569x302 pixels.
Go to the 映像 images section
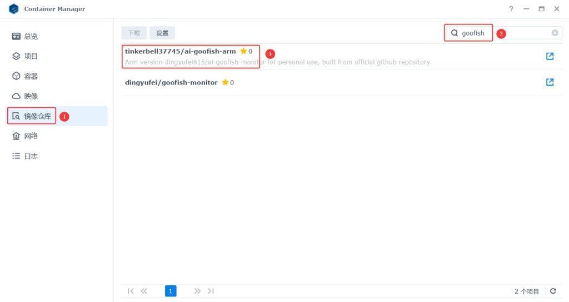31,96
